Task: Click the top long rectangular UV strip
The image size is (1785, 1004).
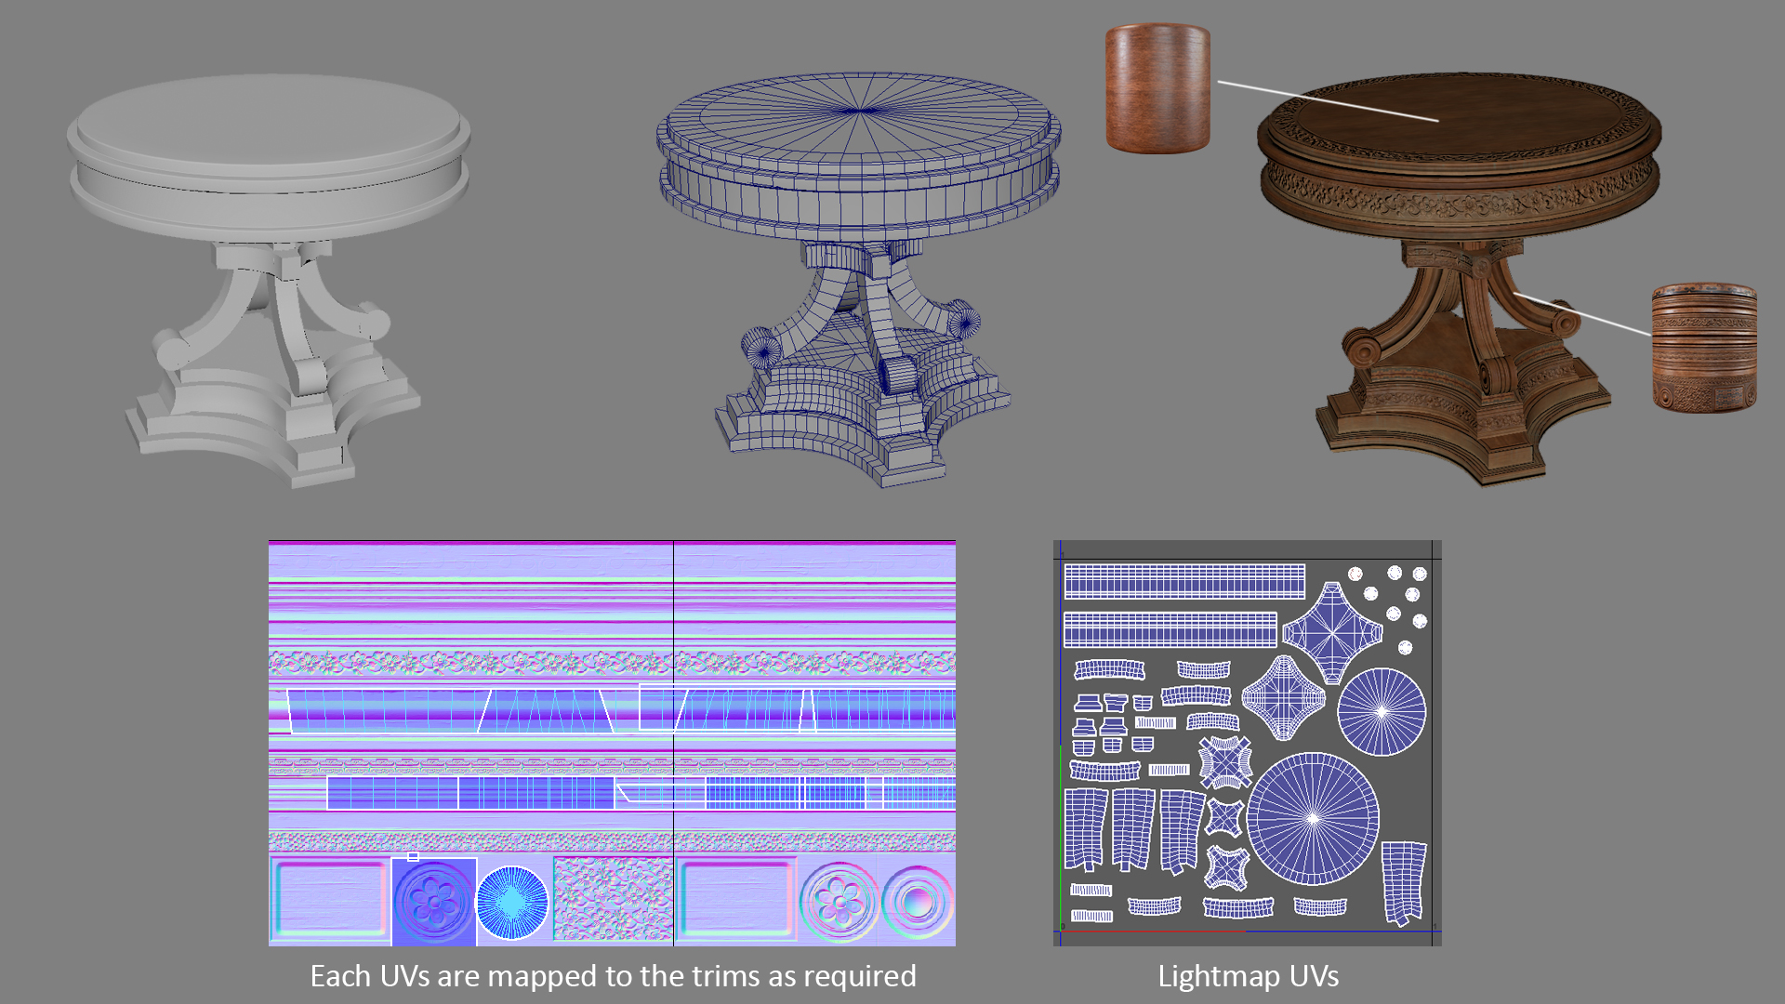Action: point(1184,581)
